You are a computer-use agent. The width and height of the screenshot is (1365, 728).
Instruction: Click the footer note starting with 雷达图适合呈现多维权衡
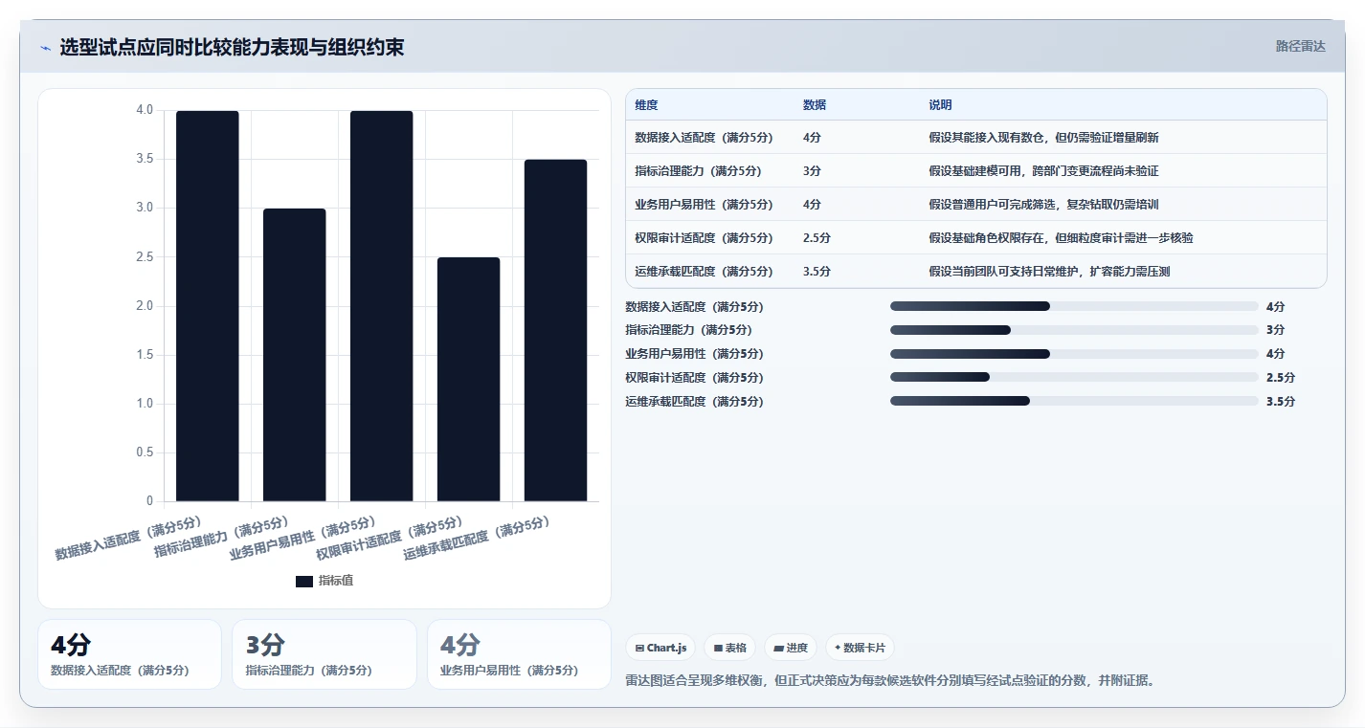890,681
